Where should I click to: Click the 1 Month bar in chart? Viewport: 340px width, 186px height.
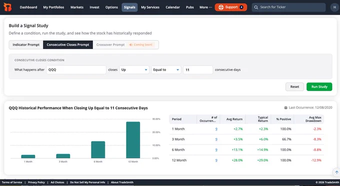(x=28, y=156)
